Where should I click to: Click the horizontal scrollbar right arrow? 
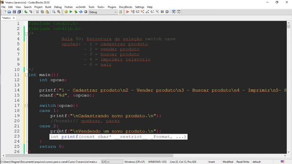click(285, 155)
